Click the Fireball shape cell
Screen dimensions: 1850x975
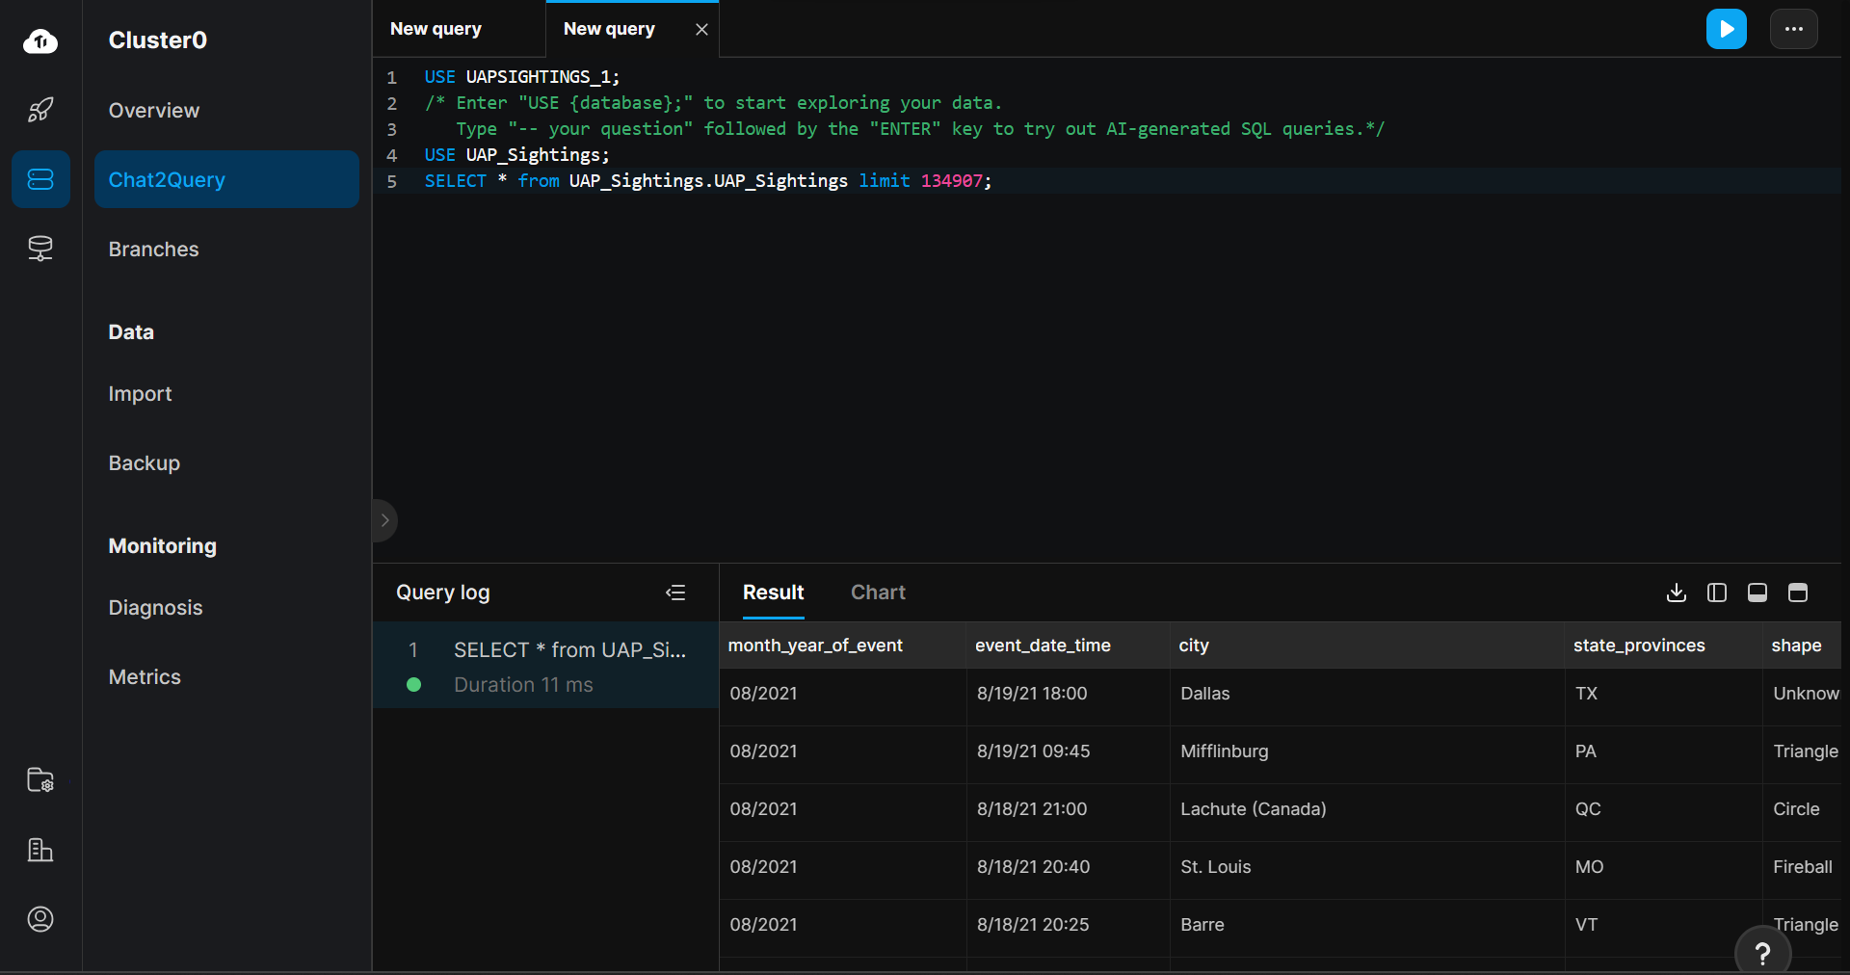(x=1803, y=867)
